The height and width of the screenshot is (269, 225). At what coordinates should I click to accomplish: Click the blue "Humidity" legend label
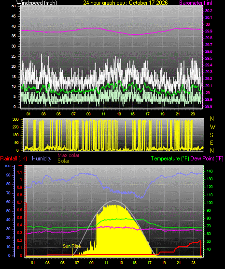(x=42, y=158)
